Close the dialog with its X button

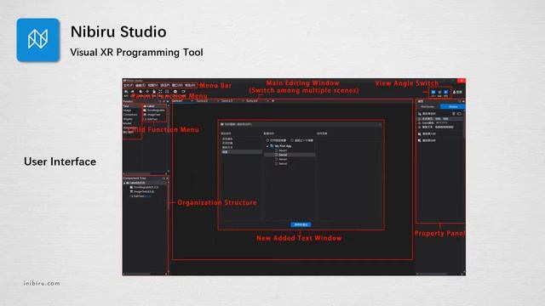click(380, 124)
